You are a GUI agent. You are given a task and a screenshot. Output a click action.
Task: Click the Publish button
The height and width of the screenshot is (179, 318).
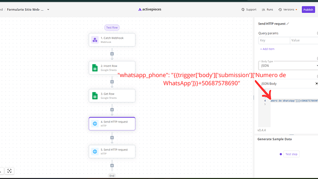(x=308, y=10)
